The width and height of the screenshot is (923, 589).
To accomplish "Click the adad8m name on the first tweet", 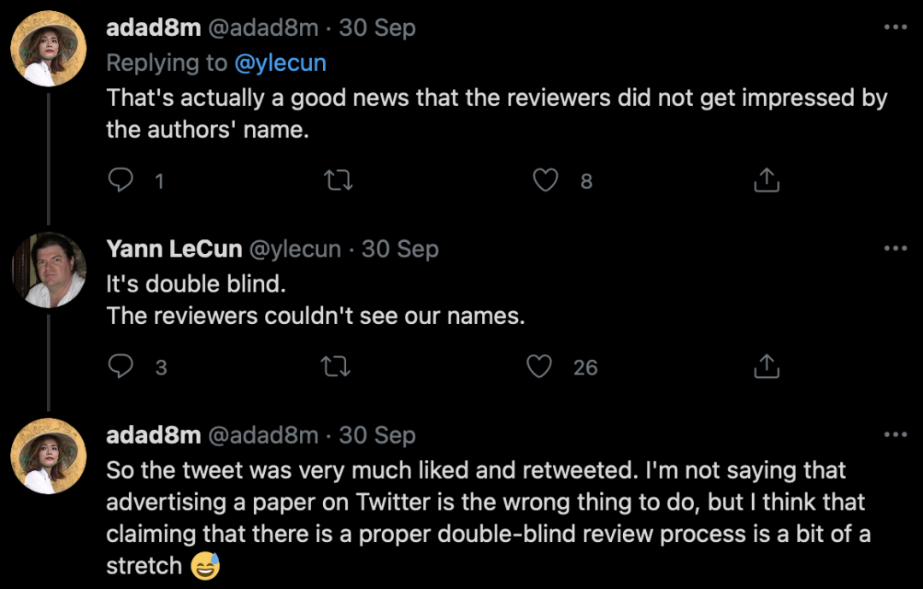I will point(153,27).
